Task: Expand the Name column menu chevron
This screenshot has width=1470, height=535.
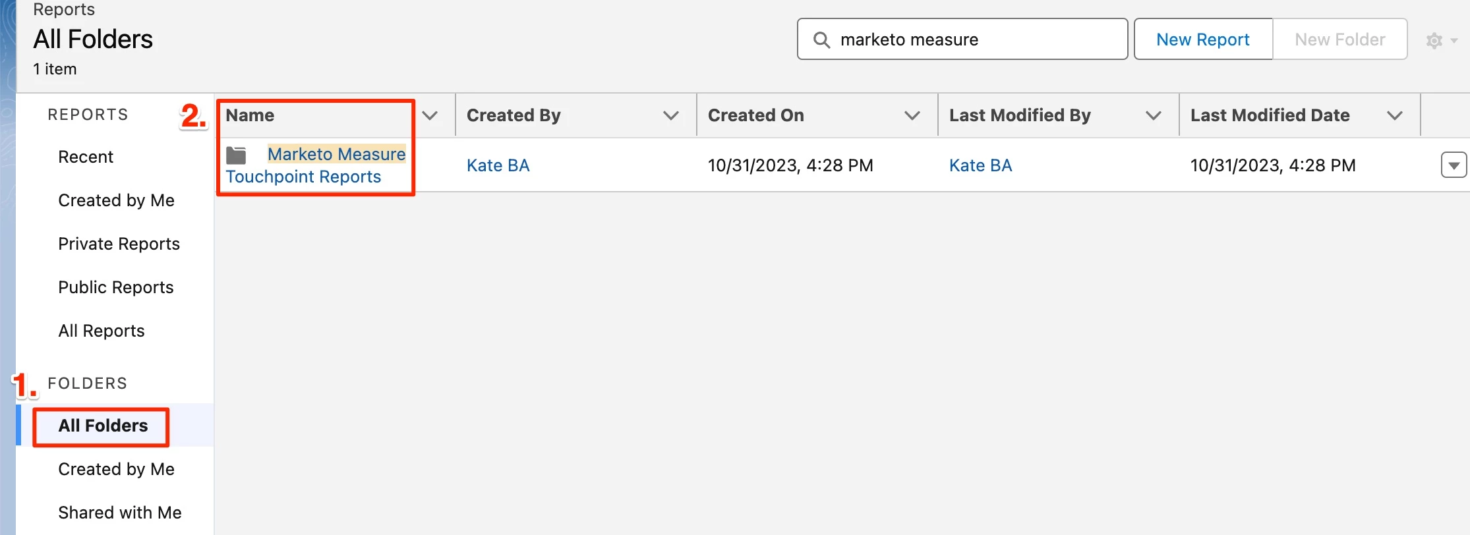Action: [430, 116]
